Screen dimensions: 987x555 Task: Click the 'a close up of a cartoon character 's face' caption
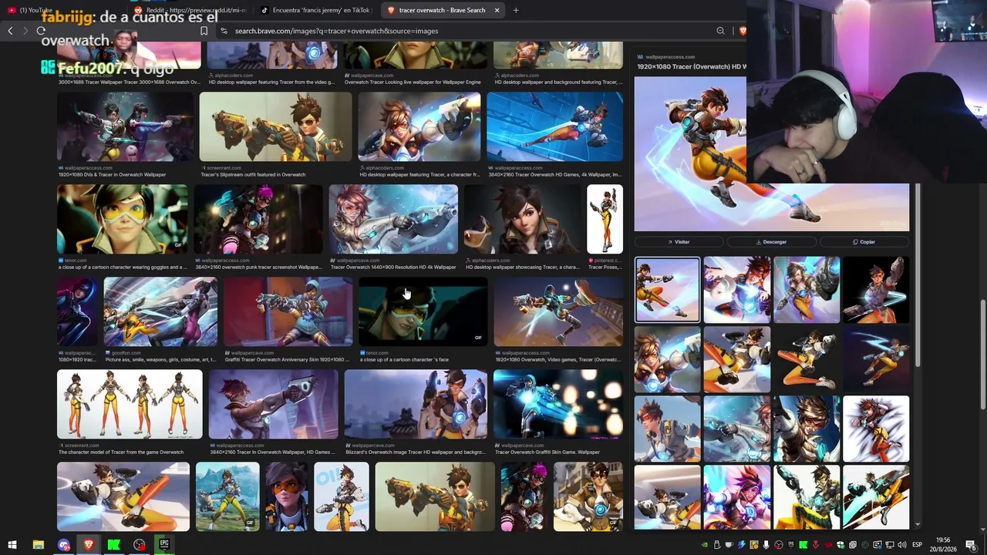404,360
